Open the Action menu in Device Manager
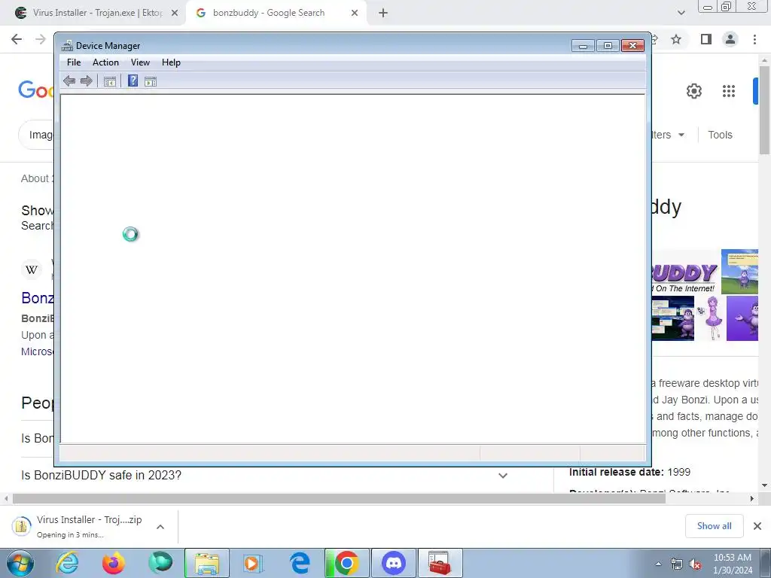Screen dimensions: 771x578 [105, 62]
